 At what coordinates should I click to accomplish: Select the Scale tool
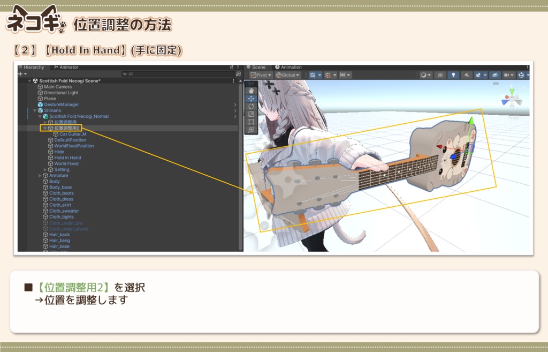click(251, 114)
